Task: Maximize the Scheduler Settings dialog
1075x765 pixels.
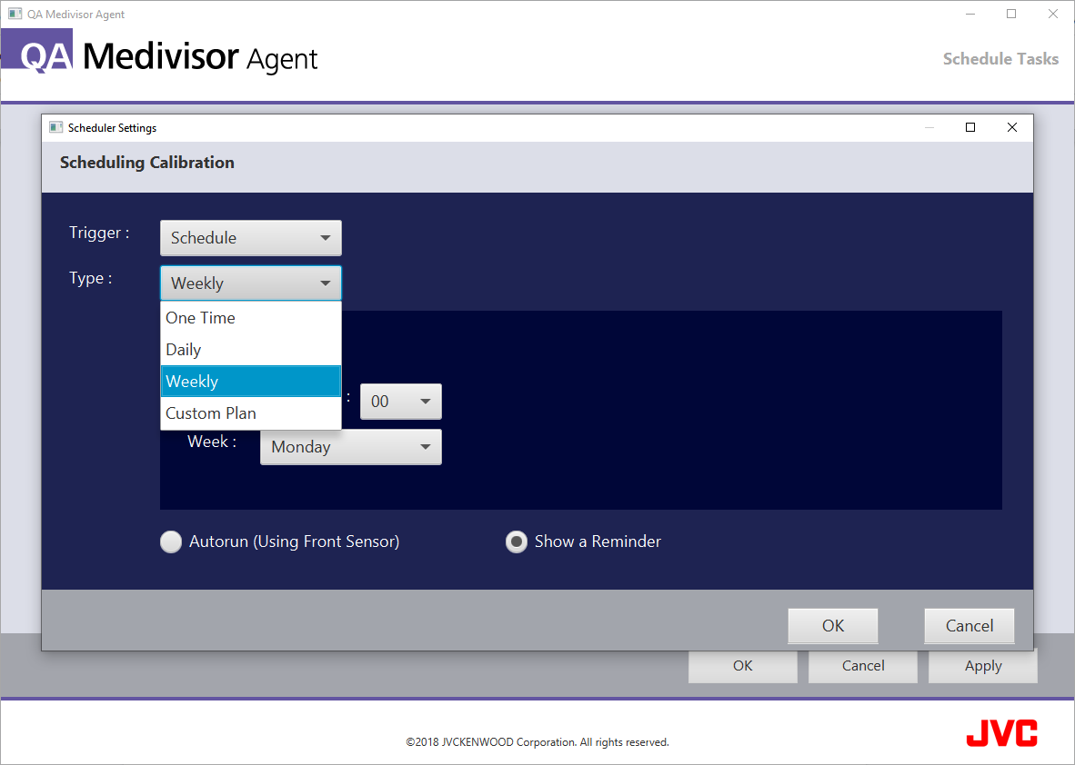Action: coord(970,127)
